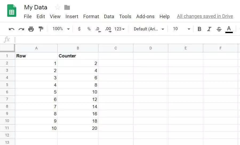Click the print icon
Screen dimensions: 240x145
[x=31, y=29]
